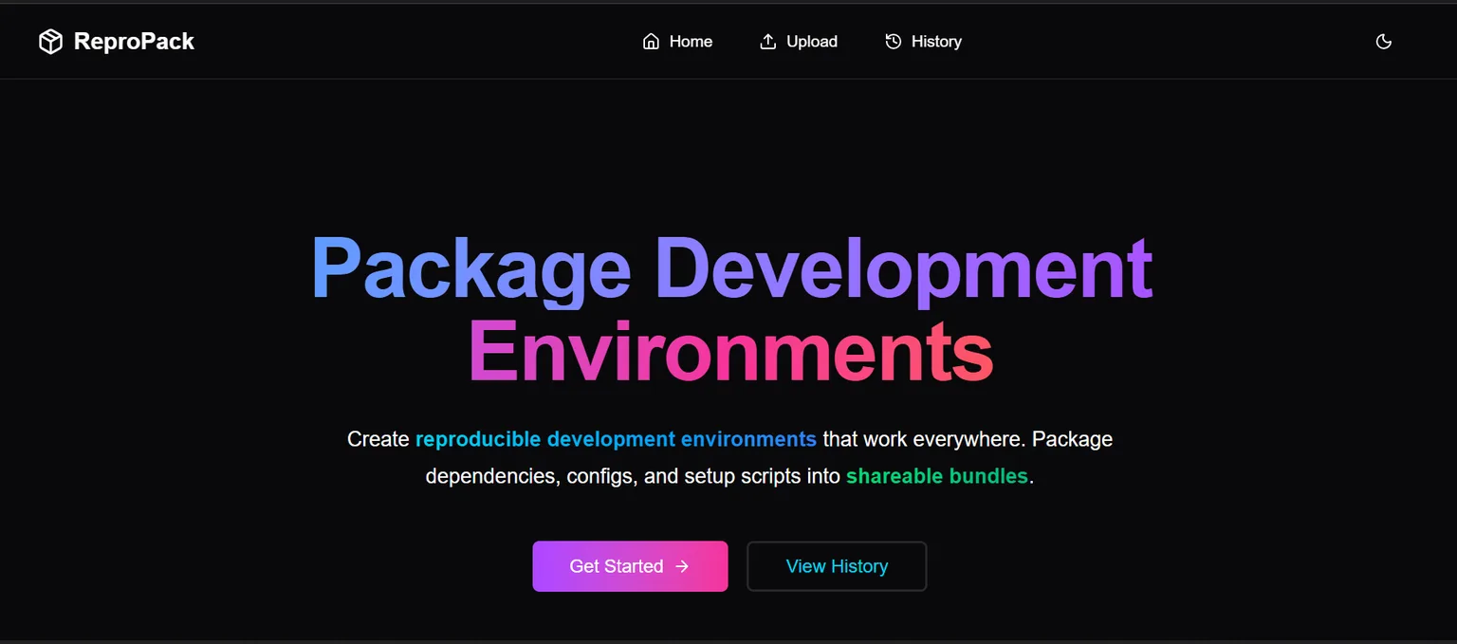This screenshot has width=1457, height=644.
Task: Go to the Home nav item
Action: (677, 42)
